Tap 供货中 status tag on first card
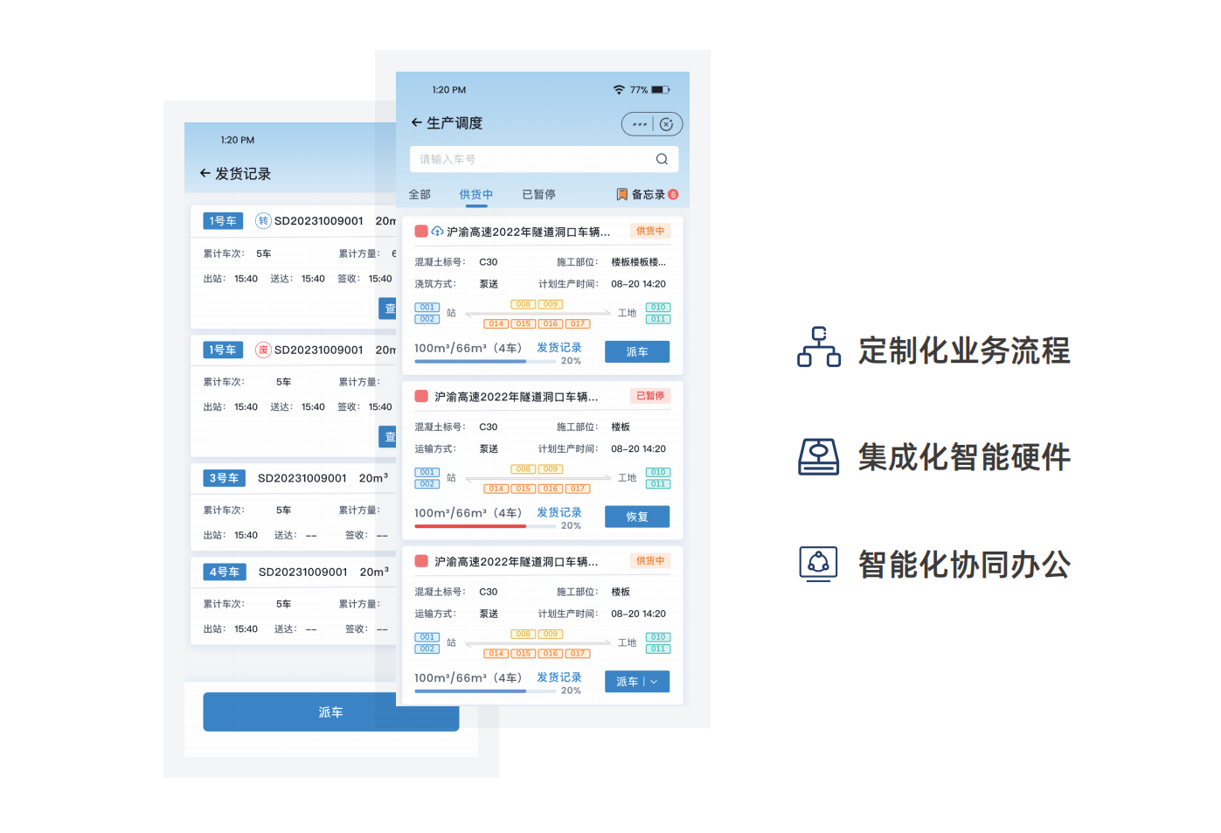The width and height of the screenshot is (1221, 833). (x=650, y=231)
